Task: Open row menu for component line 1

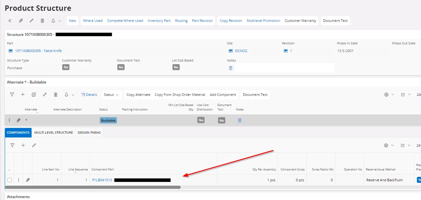Action: click(18, 180)
